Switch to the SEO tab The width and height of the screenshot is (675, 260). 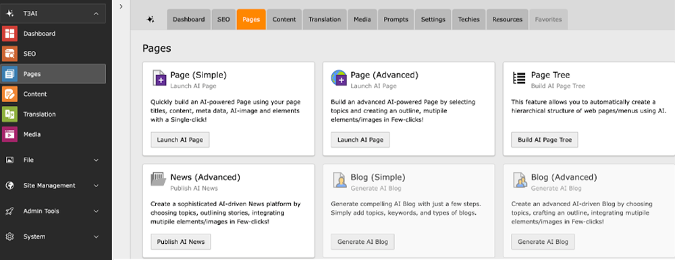tap(223, 20)
